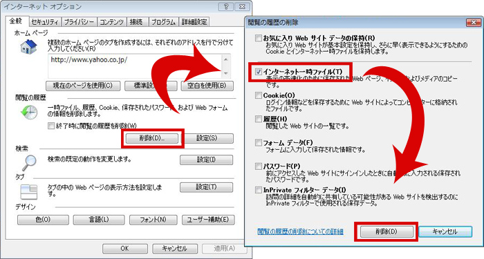The height and width of the screenshot is (259, 484).
Task: Open the プログラム tab
Action: (163, 22)
